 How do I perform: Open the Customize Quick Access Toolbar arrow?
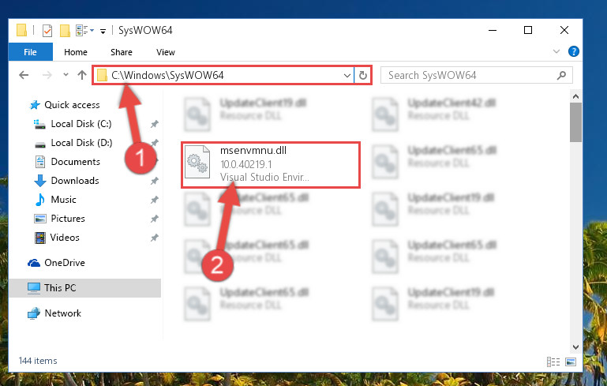(103, 31)
